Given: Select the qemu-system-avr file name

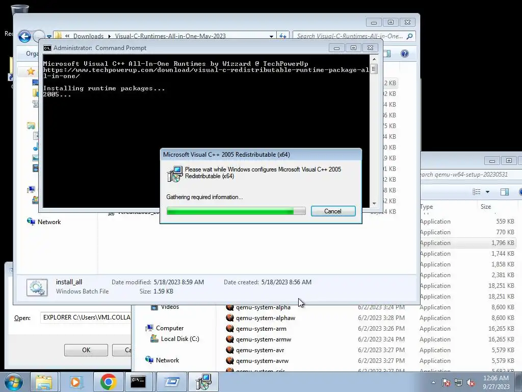Looking at the screenshot, I should coord(260,350).
